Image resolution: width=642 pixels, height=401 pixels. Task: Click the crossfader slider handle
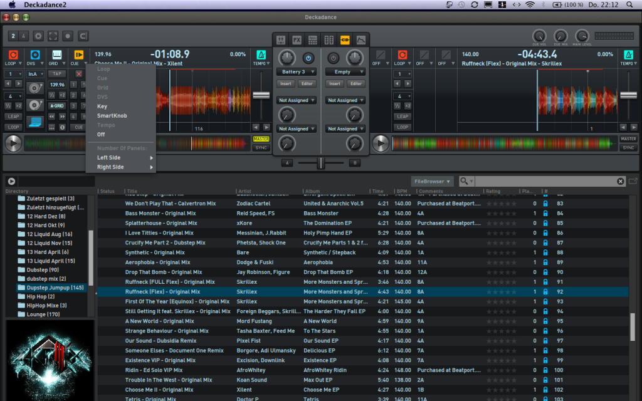[x=321, y=163]
